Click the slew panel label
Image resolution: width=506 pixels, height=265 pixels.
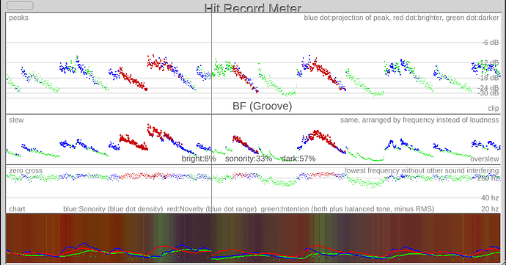[x=16, y=120]
